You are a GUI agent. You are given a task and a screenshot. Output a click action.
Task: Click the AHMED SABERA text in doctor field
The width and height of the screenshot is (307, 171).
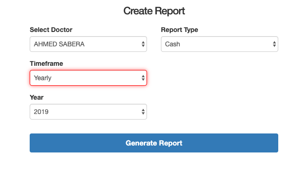click(x=59, y=44)
